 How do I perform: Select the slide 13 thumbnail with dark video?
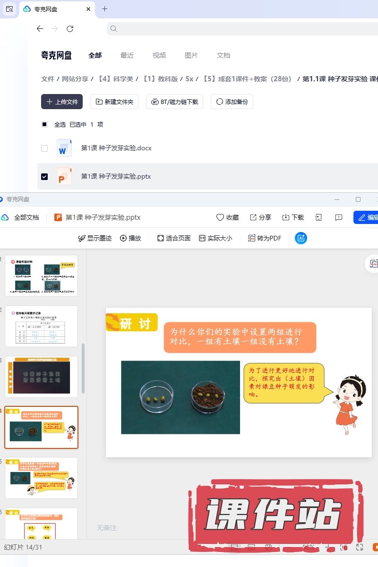point(42,377)
